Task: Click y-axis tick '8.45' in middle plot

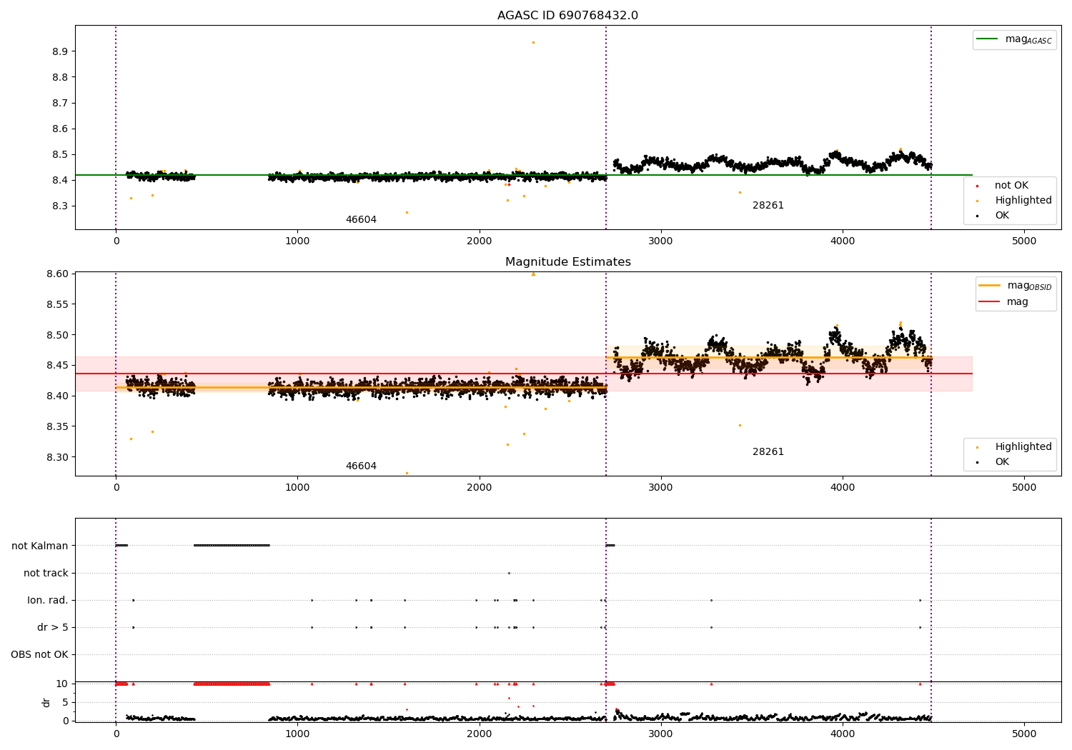Action: (57, 366)
